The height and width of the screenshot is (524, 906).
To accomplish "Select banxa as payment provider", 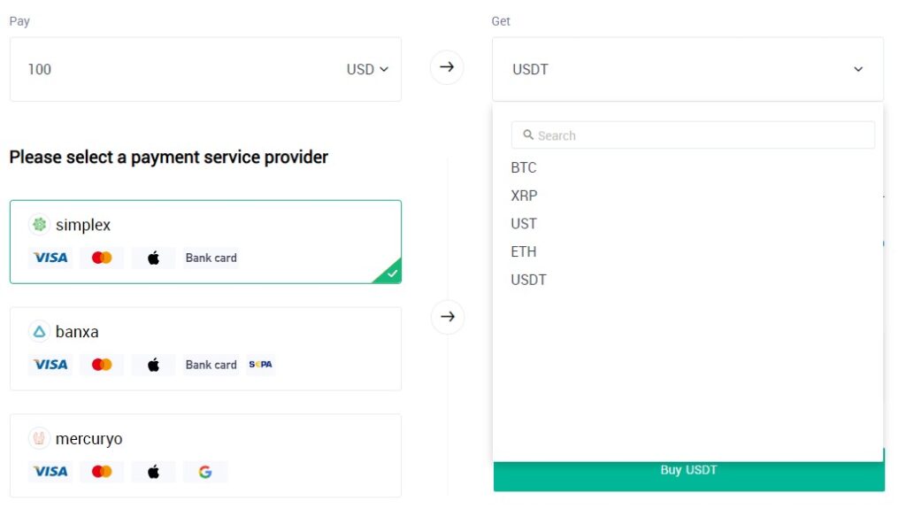I will [205, 349].
